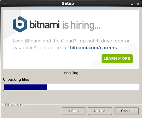Click the blue filled part of the progress bar
This screenshot has width=142, height=118.
[x=25, y=87]
